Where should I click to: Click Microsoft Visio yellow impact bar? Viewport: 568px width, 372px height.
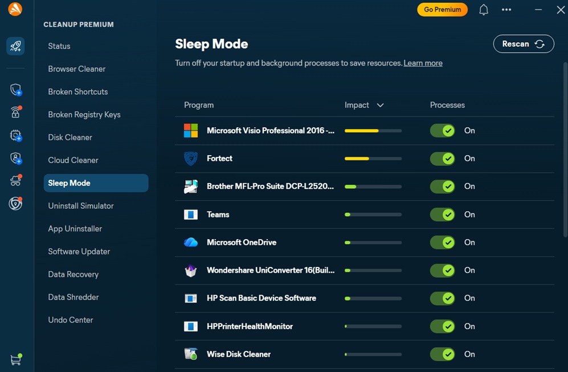pos(362,131)
